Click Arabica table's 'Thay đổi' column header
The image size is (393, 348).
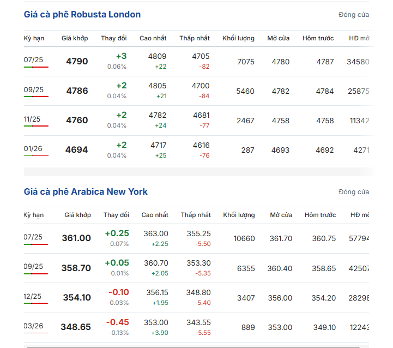point(116,215)
